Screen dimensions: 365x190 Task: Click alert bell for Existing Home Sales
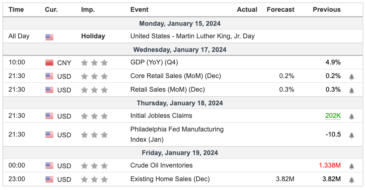(351, 180)
